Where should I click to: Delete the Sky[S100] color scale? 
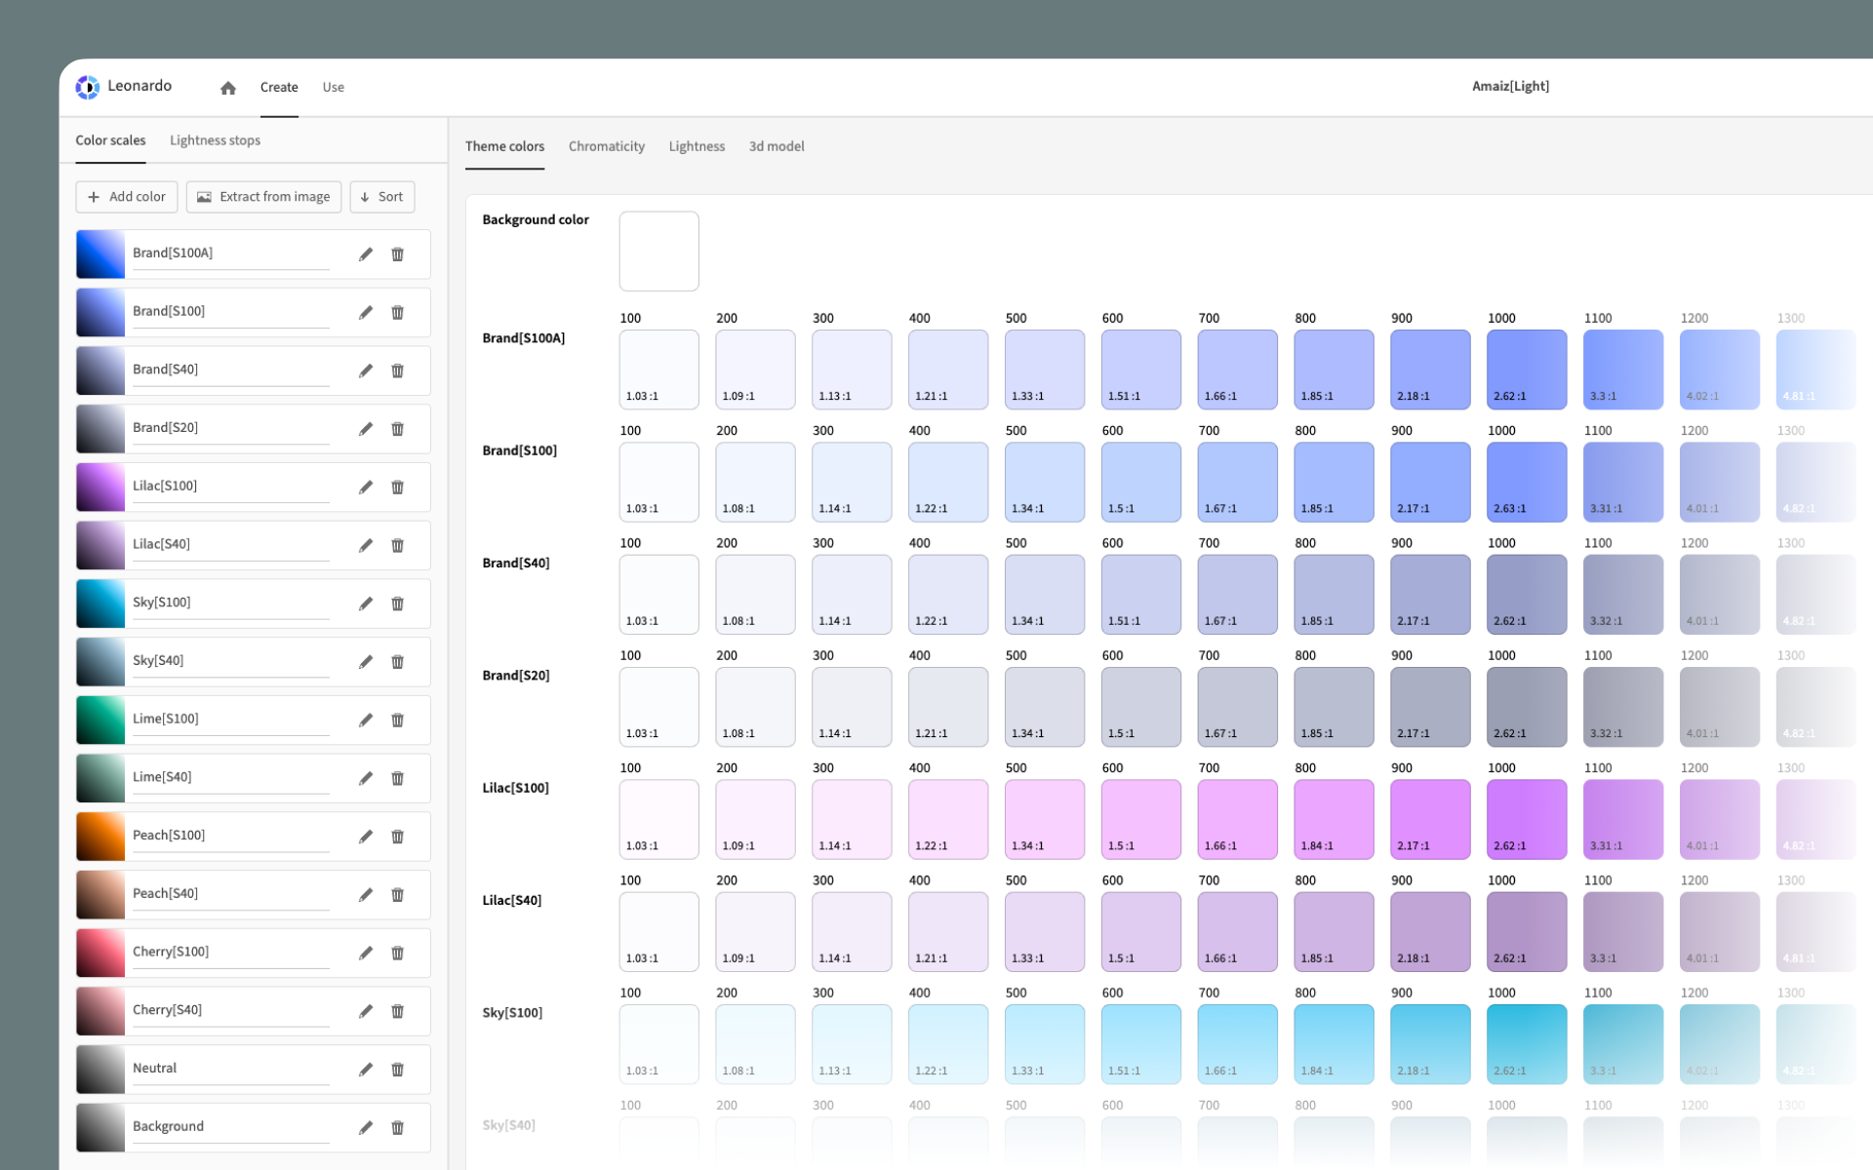pos(398,604)
